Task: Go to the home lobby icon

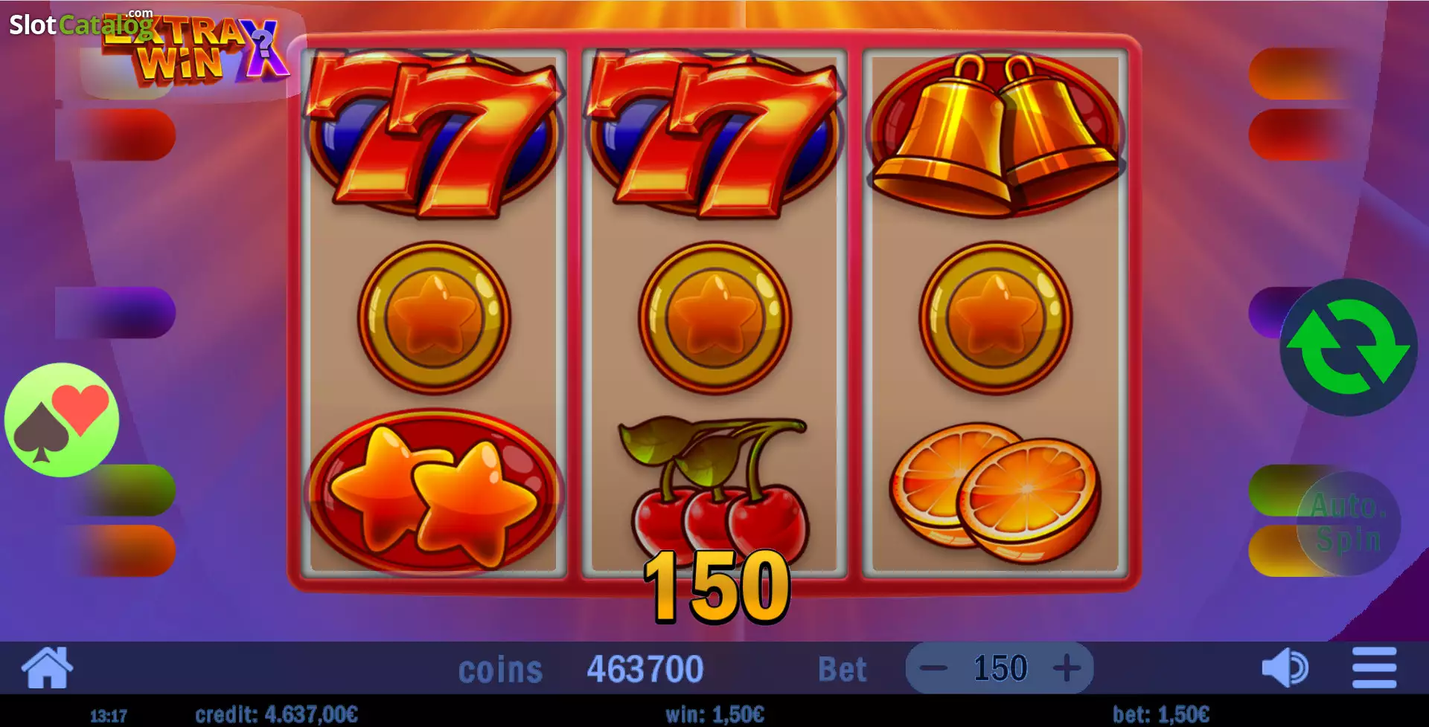Action: [x=48, y=668]
